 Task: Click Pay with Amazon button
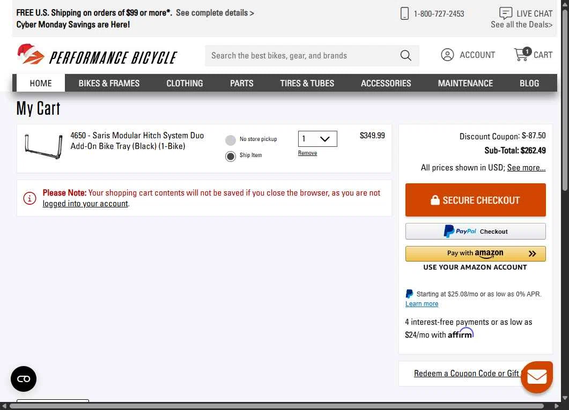point(475,254)
